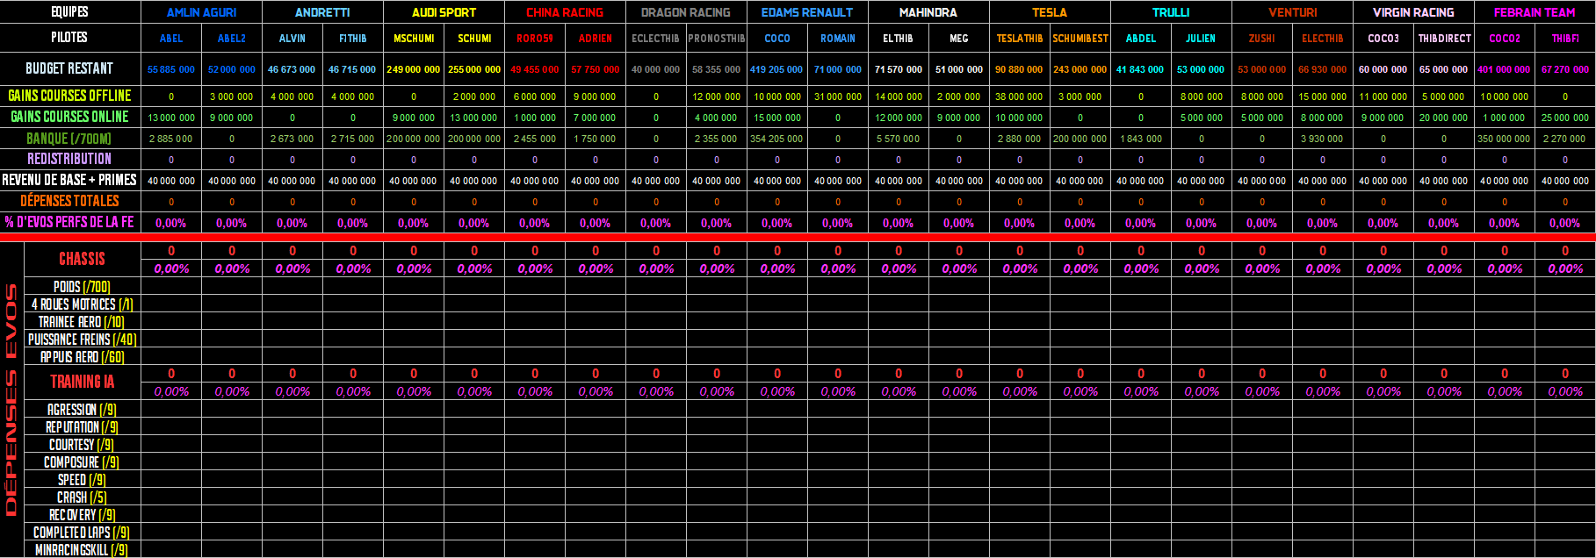Select the ANDRETTI team header cell

click(x=322, y=12)
